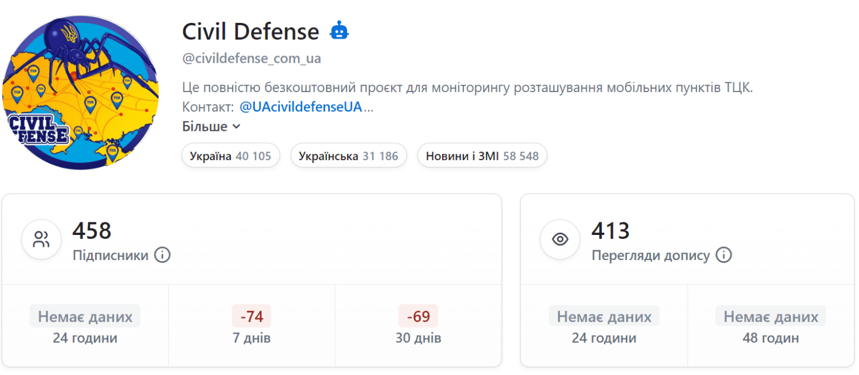This screenshot has width=859, height=375.
Task: Click the @civildefense_com_ua handle
Action: [x=251, y=58]
